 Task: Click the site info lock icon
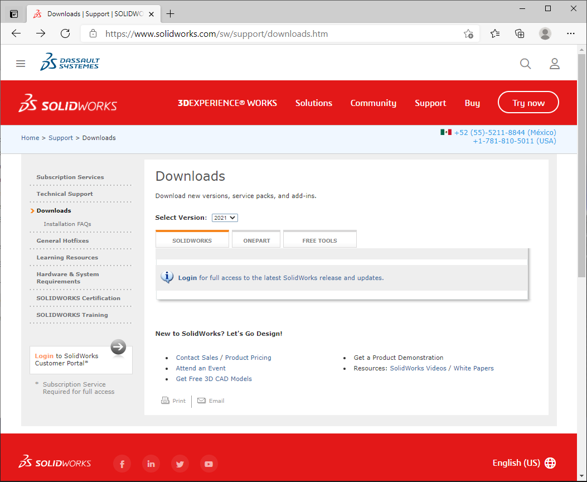(93, 33)
